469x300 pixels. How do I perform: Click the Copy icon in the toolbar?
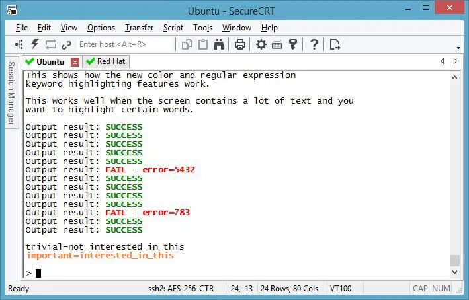(187, 44)
